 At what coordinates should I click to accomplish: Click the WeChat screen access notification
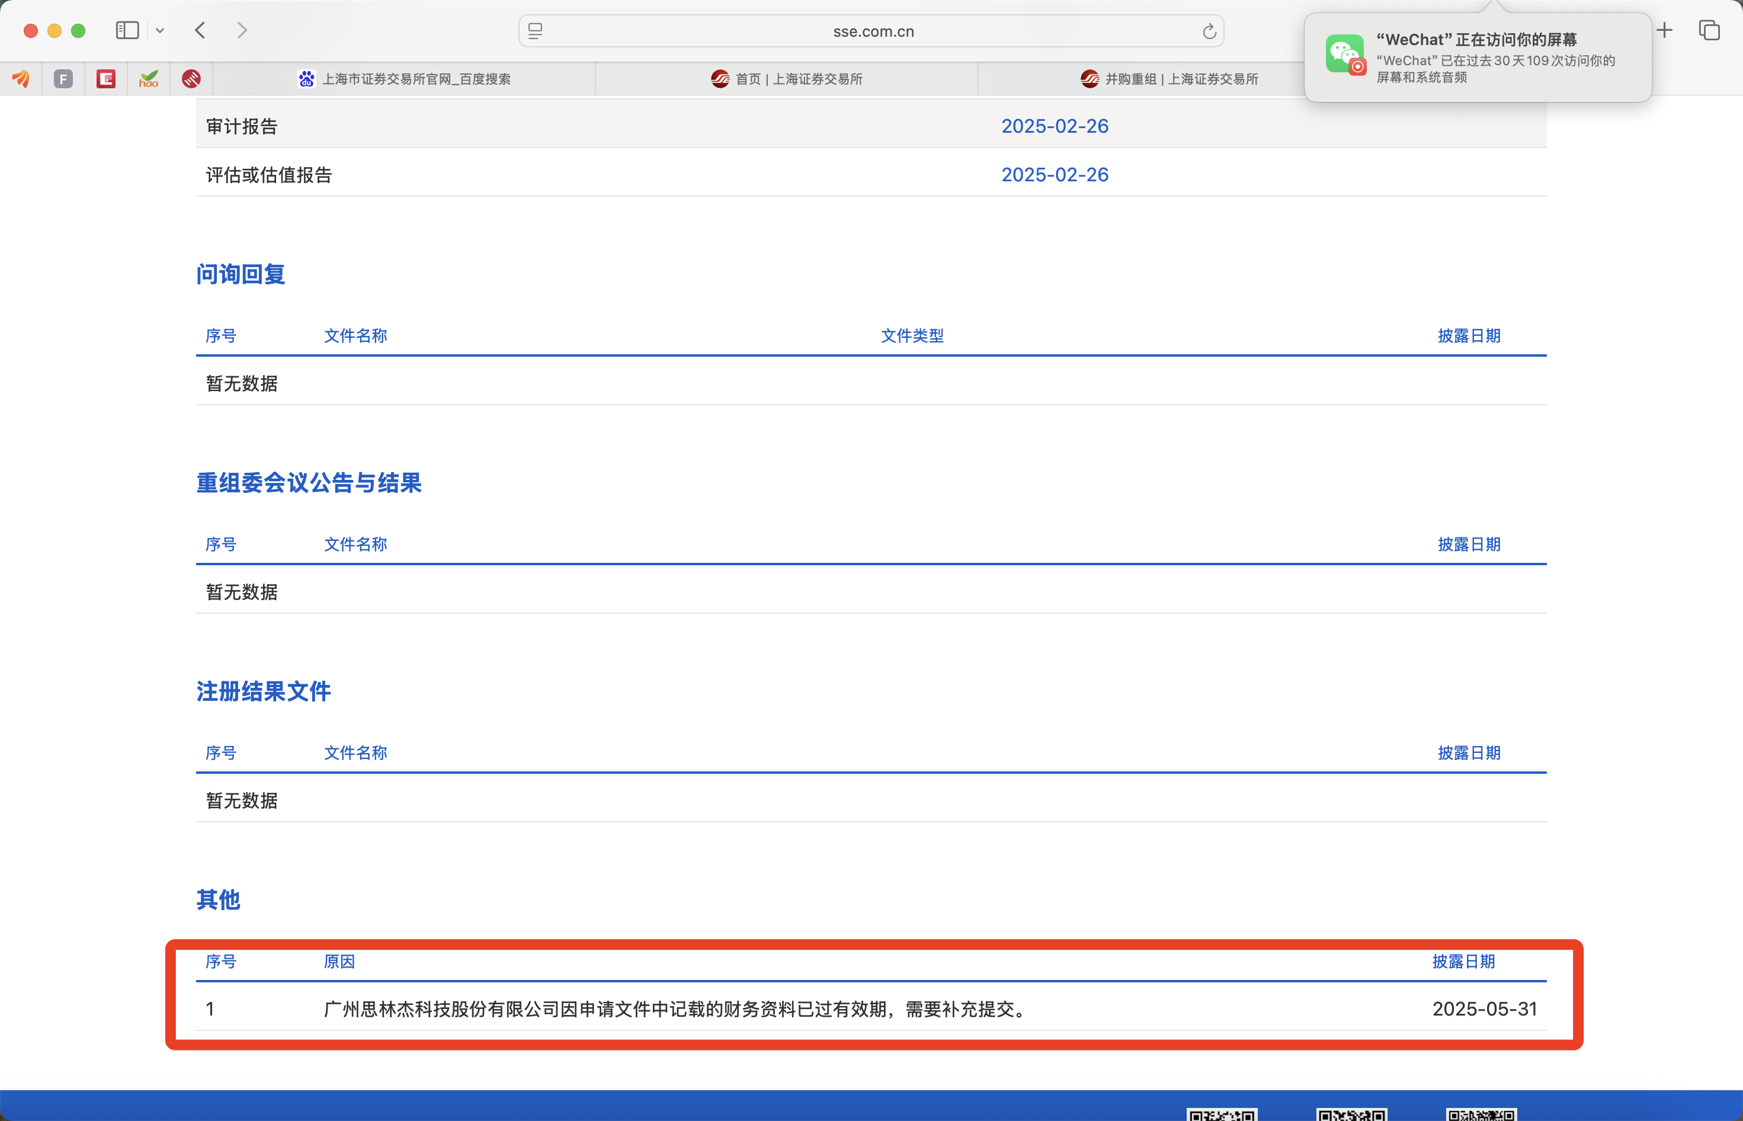click(1478, 57)
